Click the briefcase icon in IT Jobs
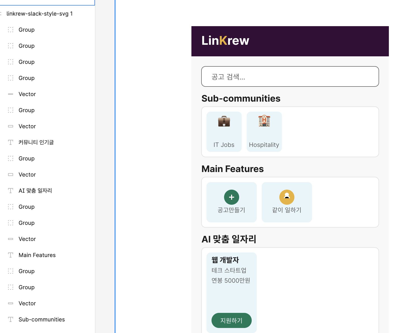 [224, 121]
